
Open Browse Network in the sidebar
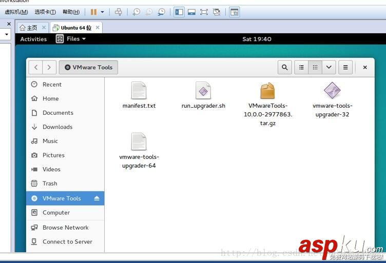pyautogui.click(x=65, y=227)
